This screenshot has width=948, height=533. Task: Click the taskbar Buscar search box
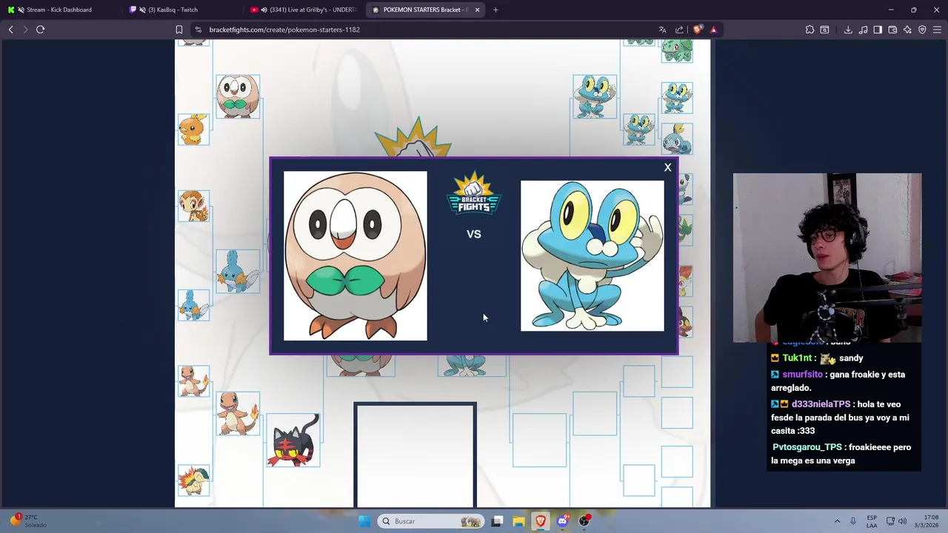pos(431,521)
